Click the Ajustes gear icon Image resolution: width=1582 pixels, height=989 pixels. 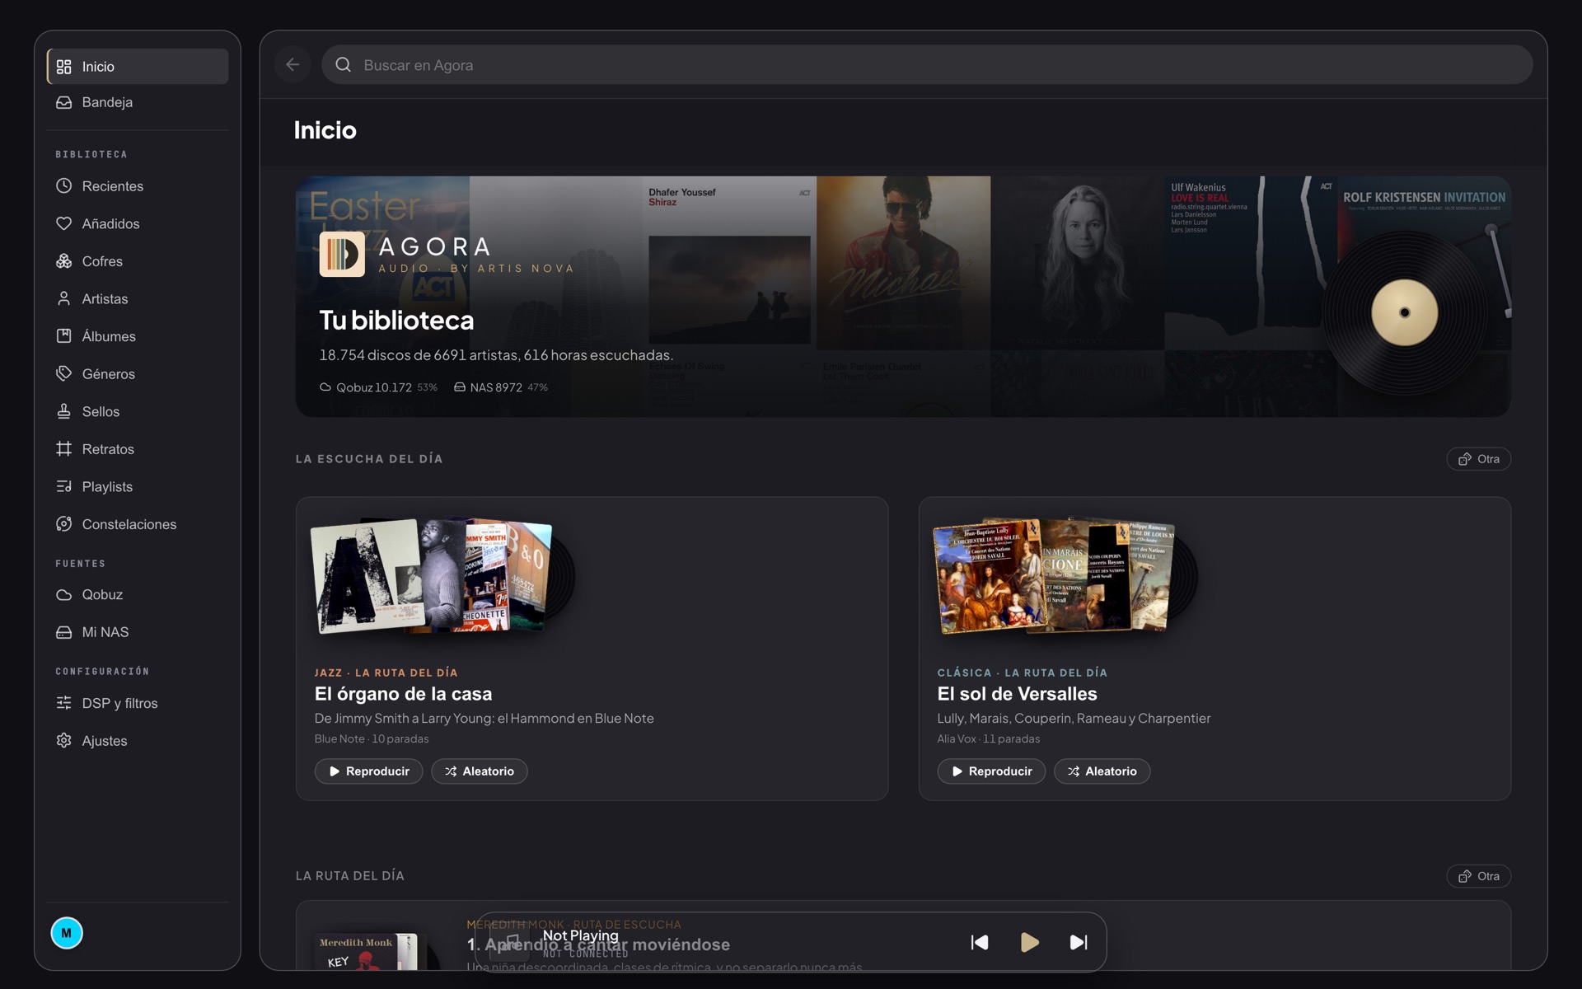tap(63, 740)
